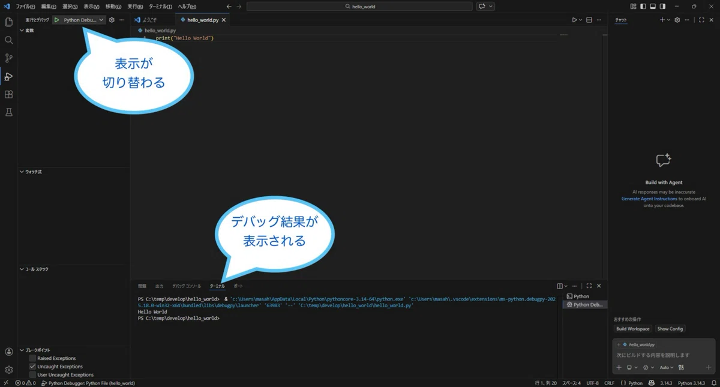Toggle bottom panel visibility
720x387 pixels.
click(x=653, y=7)
